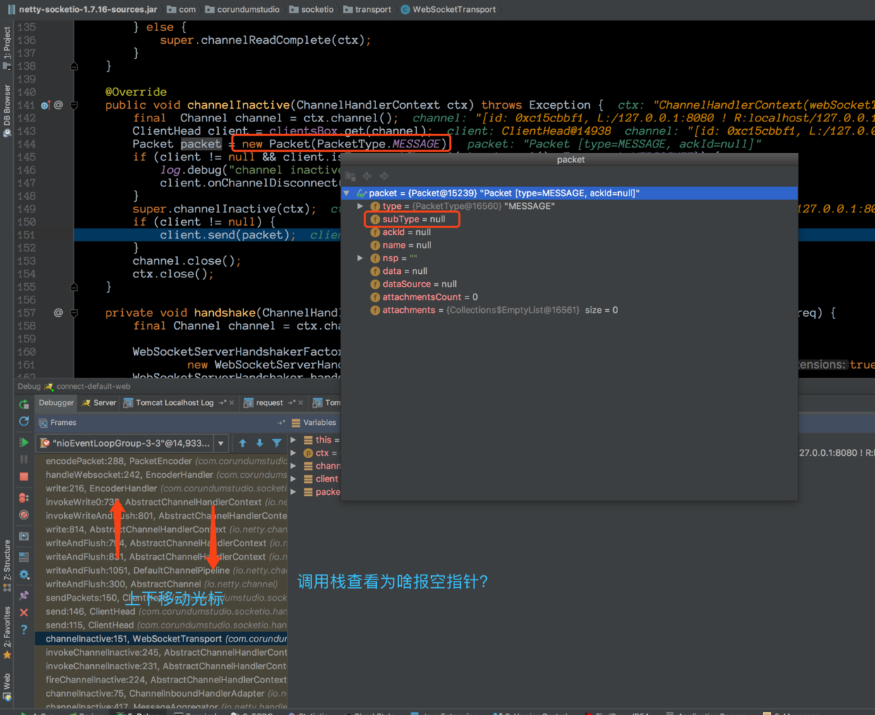Pause the program in debug sidebar
Viewport: 875px width, 715px height.
pos(24,459)
